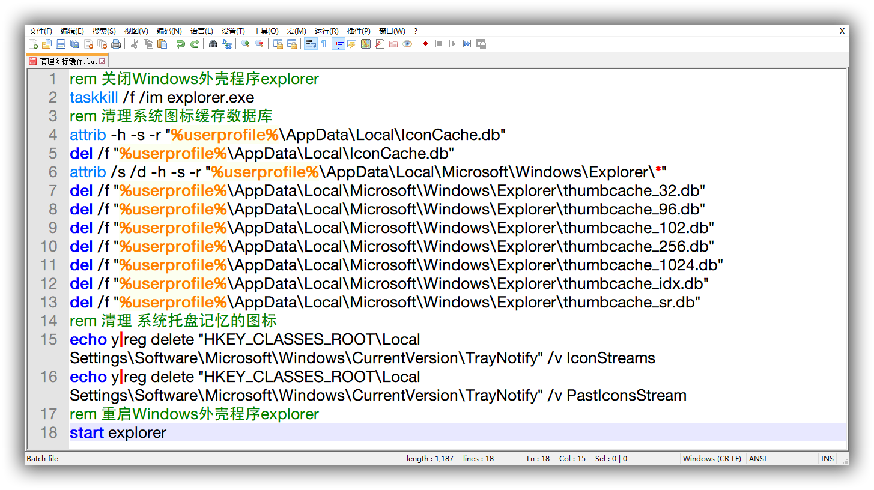Click the Close All documents toolbar icon

tap(102, 44)
